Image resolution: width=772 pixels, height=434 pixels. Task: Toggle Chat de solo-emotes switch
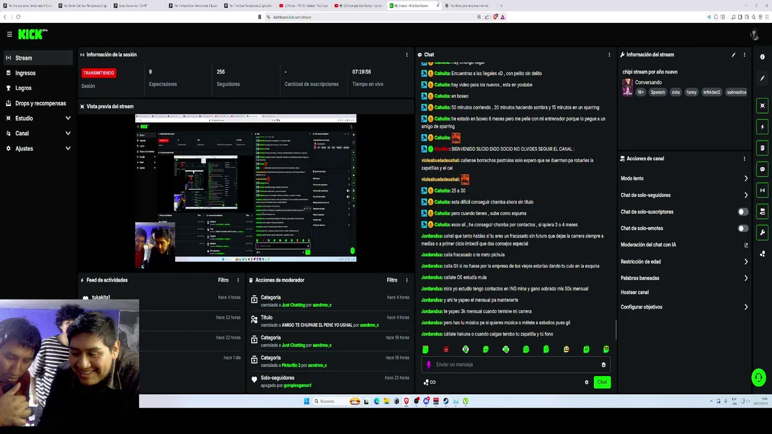(x=743, y=228)
